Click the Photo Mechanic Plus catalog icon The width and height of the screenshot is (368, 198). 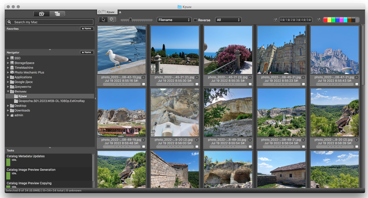click(x=12, y=72)
